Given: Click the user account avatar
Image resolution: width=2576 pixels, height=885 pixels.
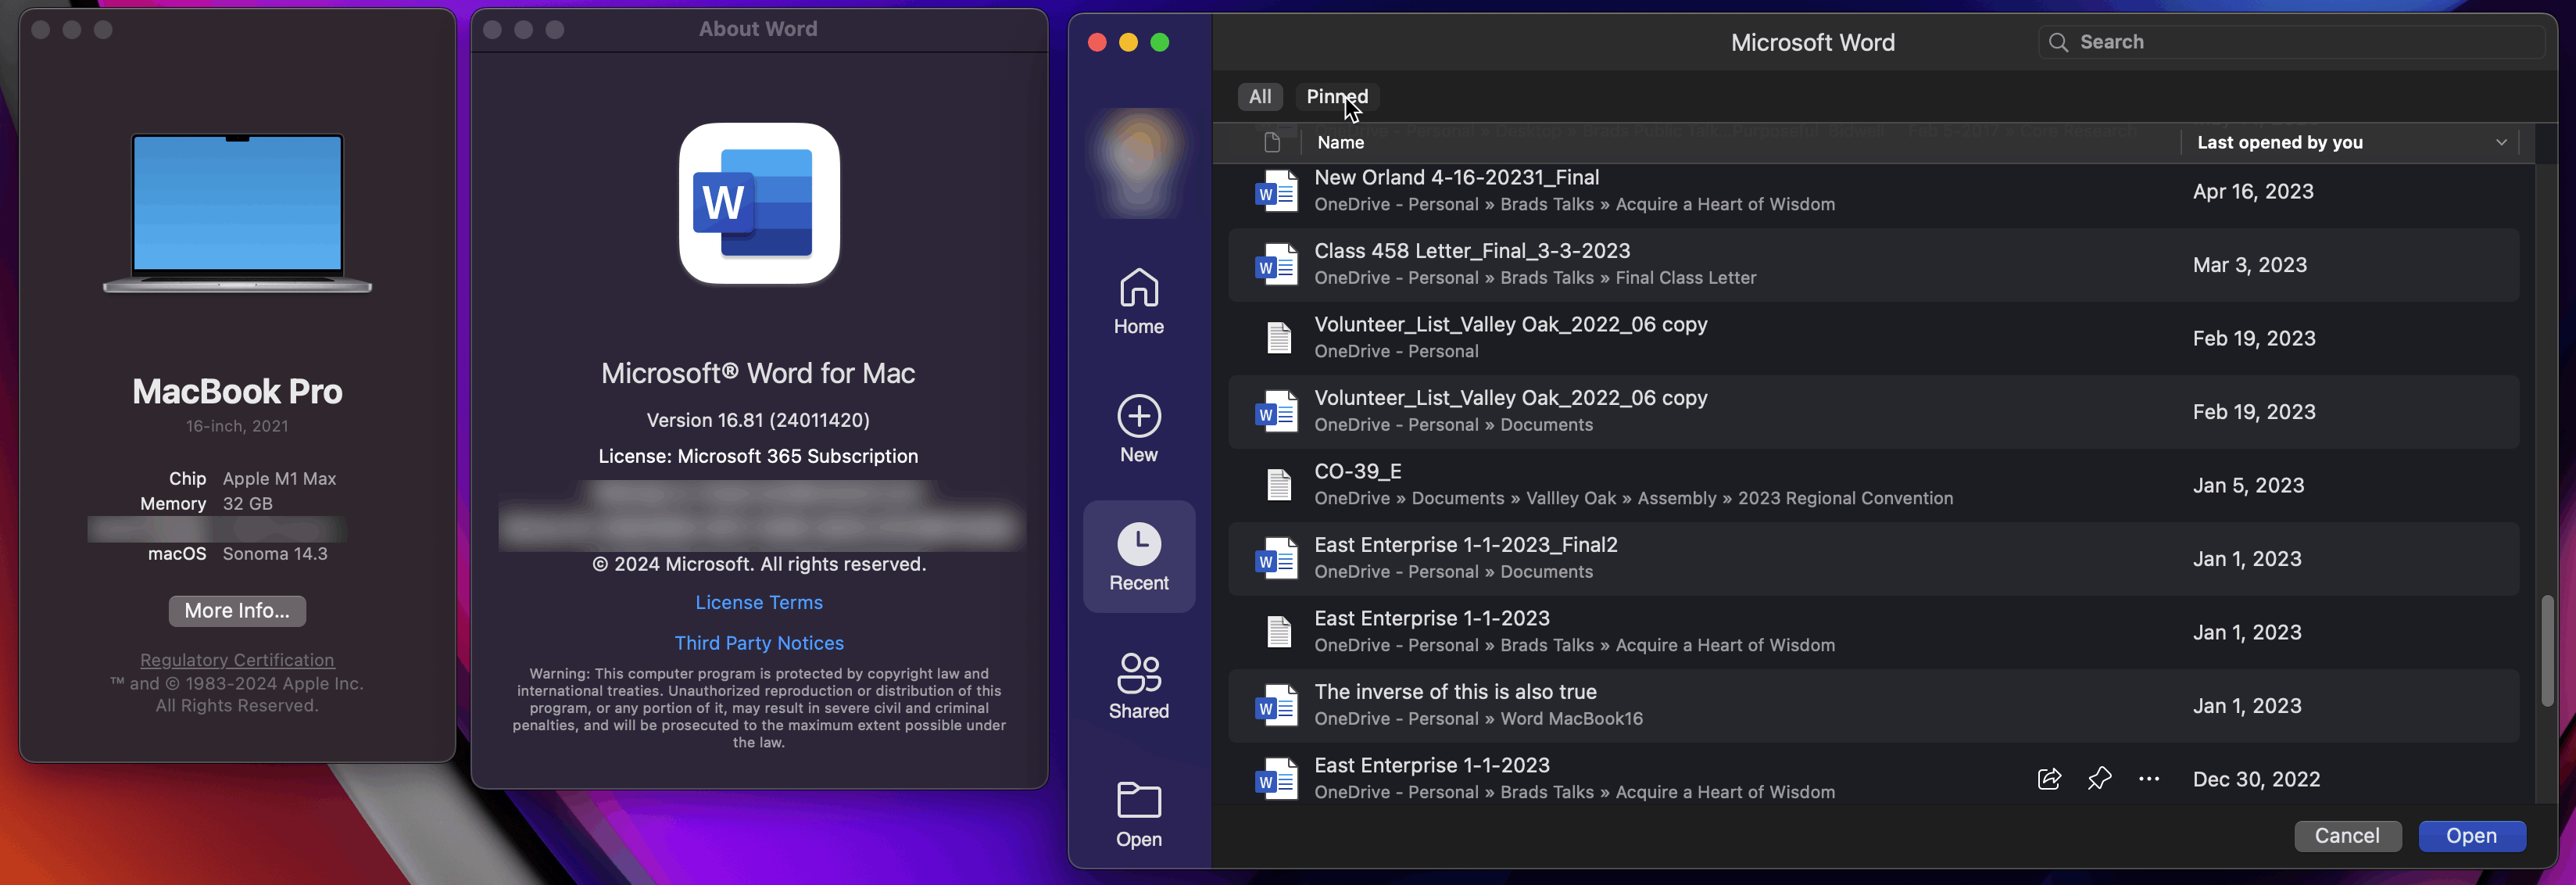Looking at the screenshot, I should point(1138,160).
